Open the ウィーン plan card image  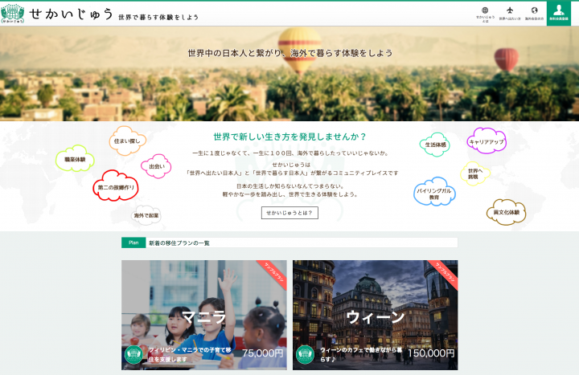pyautogui.click(x=376, y=315)
